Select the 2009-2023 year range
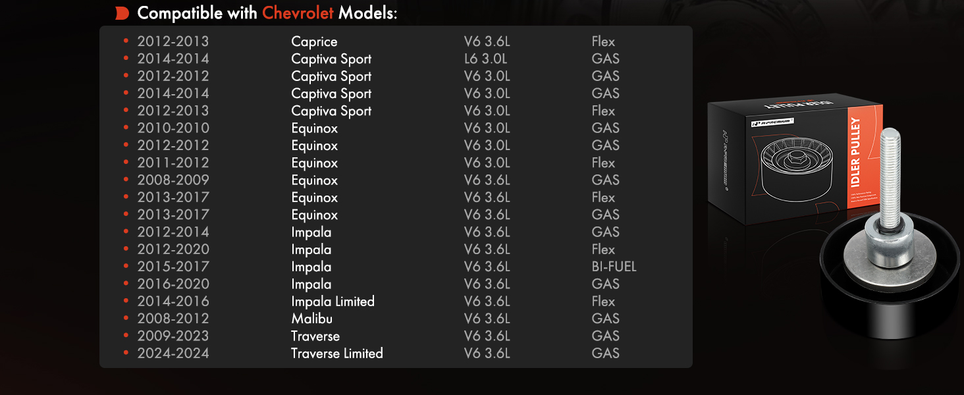The height and width of the screenshot is (395, 964). point(173,336)
